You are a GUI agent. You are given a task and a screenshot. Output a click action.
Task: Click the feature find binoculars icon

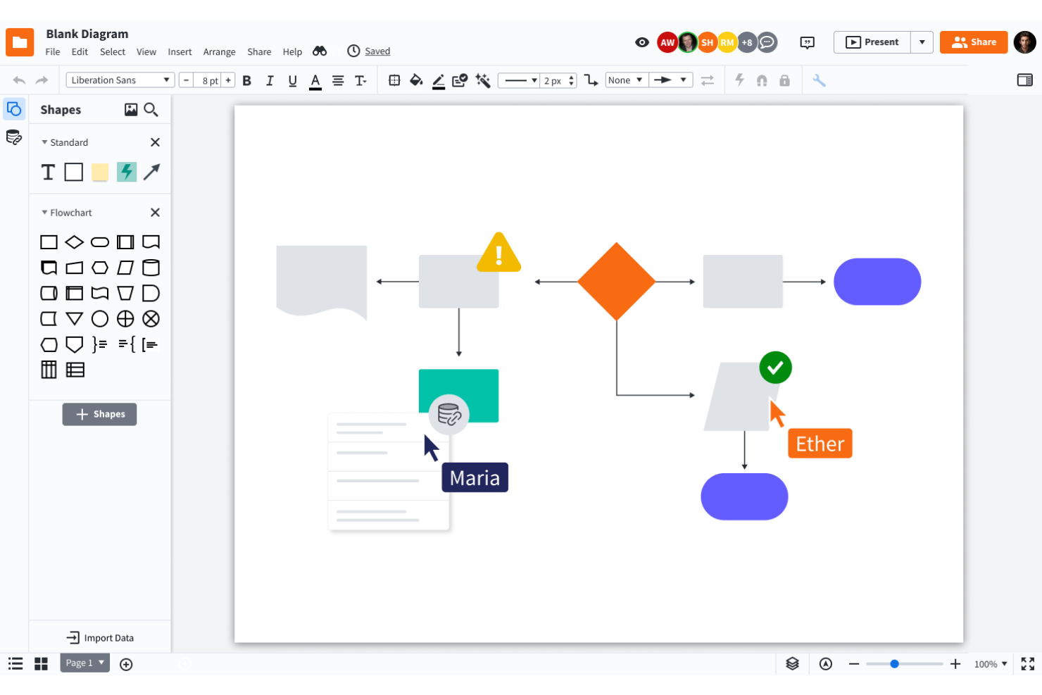[x=320, y=51]
